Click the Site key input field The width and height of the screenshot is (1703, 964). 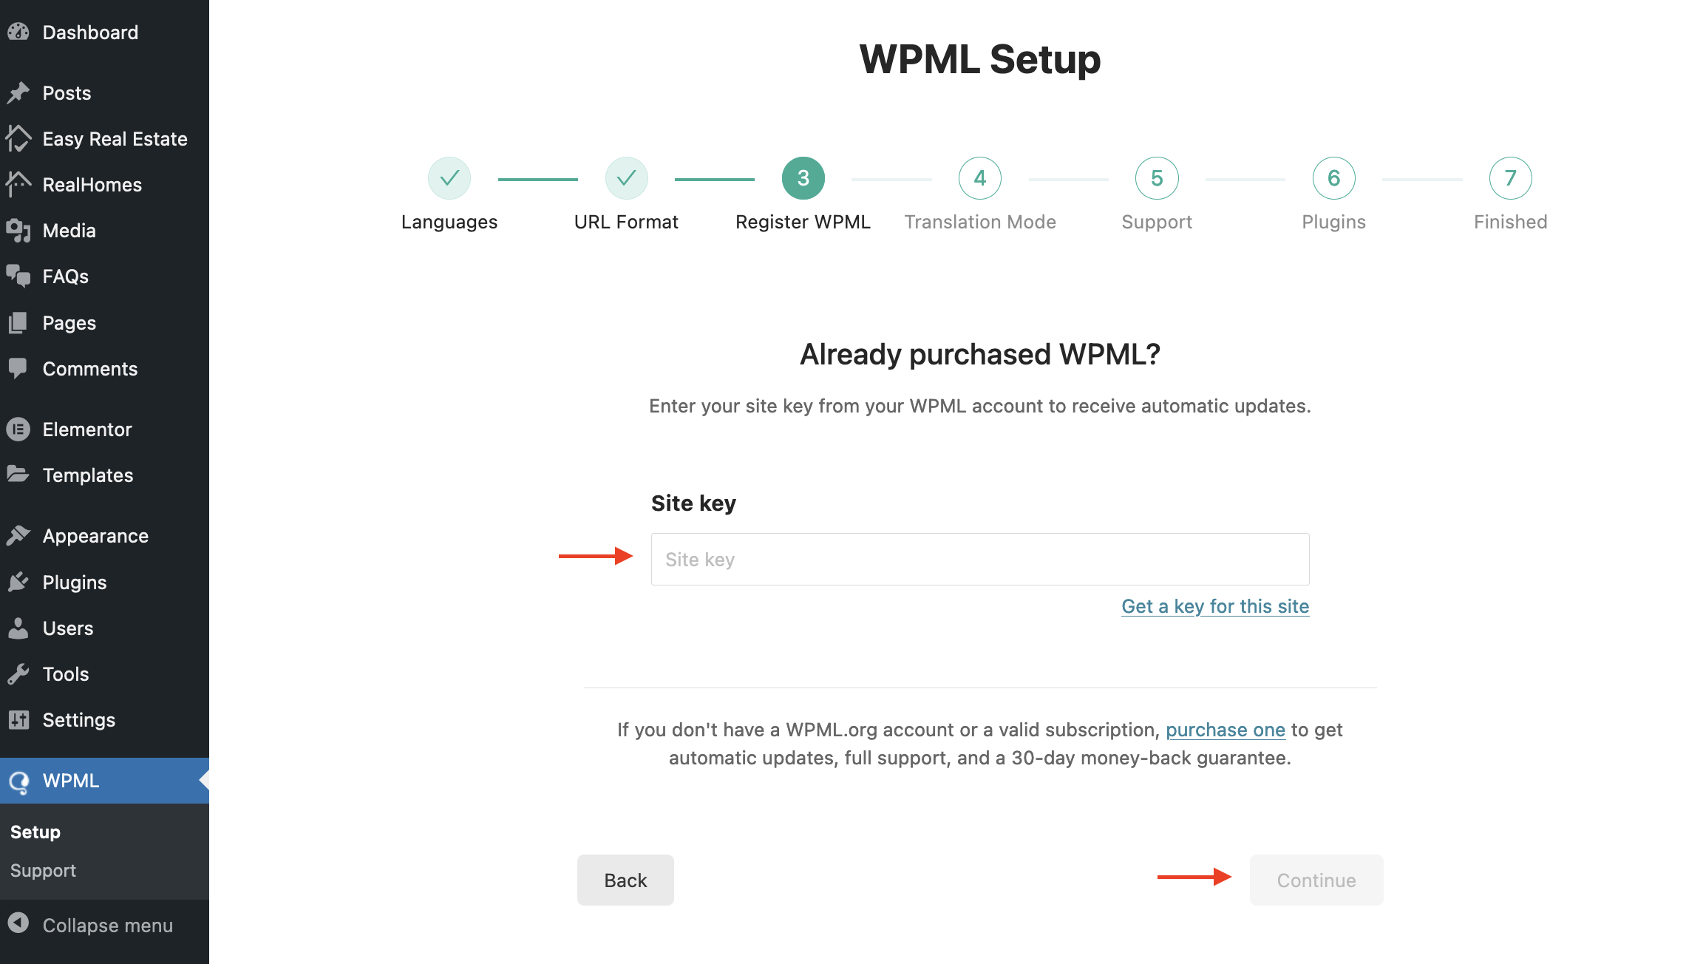click(980, 558)
